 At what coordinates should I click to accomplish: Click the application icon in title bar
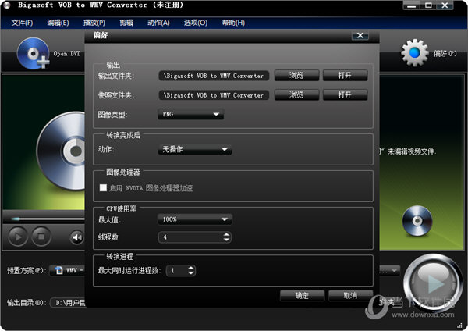pos(6,5)
